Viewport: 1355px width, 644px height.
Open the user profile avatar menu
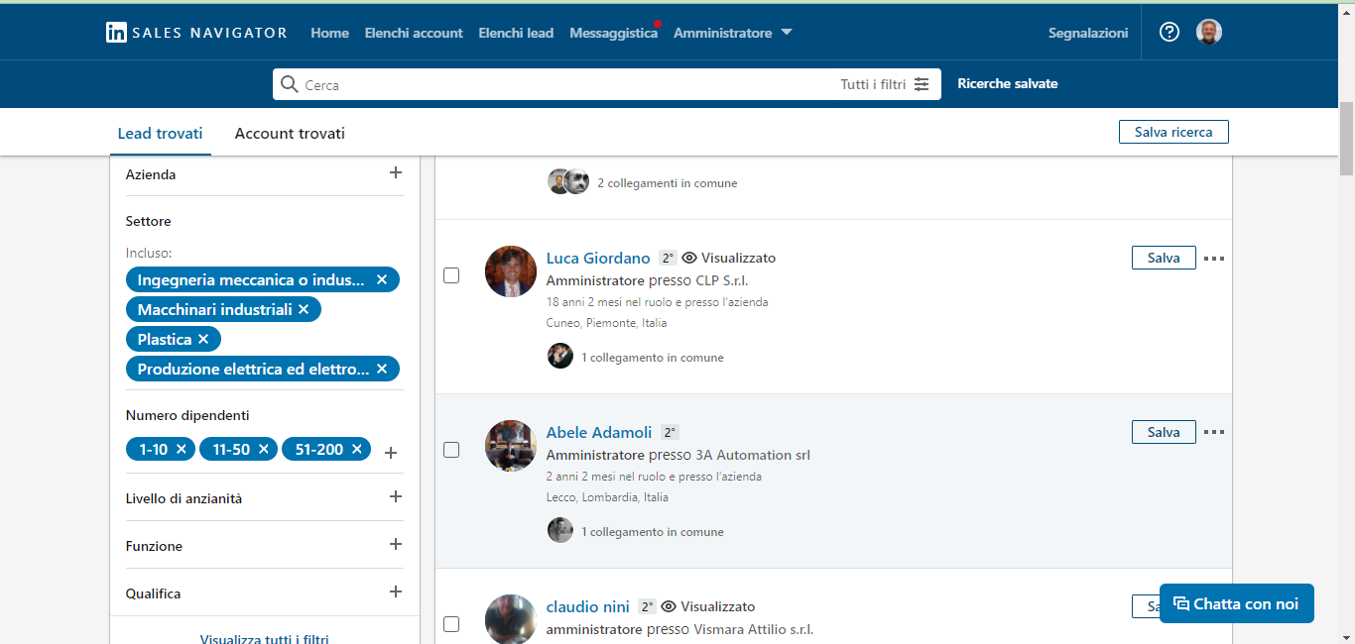click(x=1209, y=32)
